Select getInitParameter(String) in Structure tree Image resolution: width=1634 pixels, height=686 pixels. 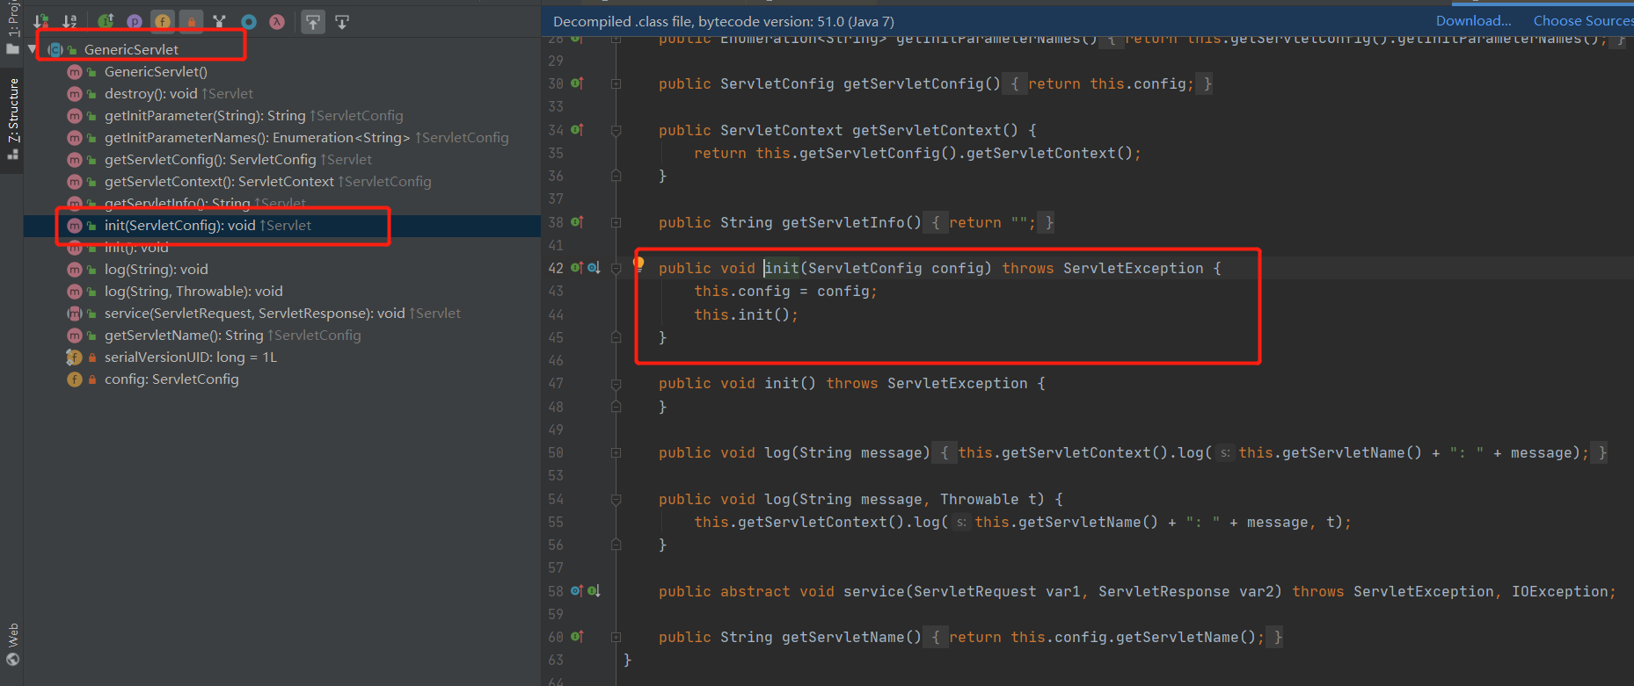pyautogui.click(x=253, y=116)
